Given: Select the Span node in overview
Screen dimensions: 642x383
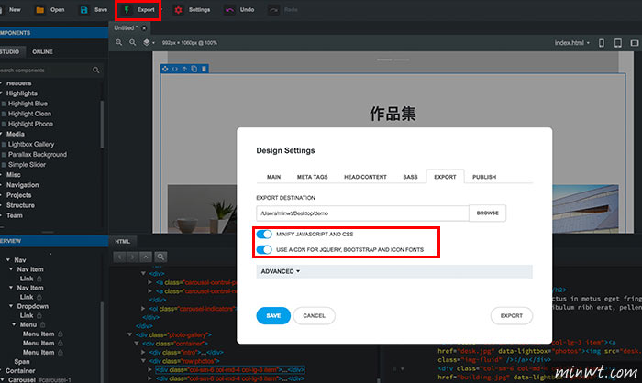Looking at the screenshot, I should (22, 362).
